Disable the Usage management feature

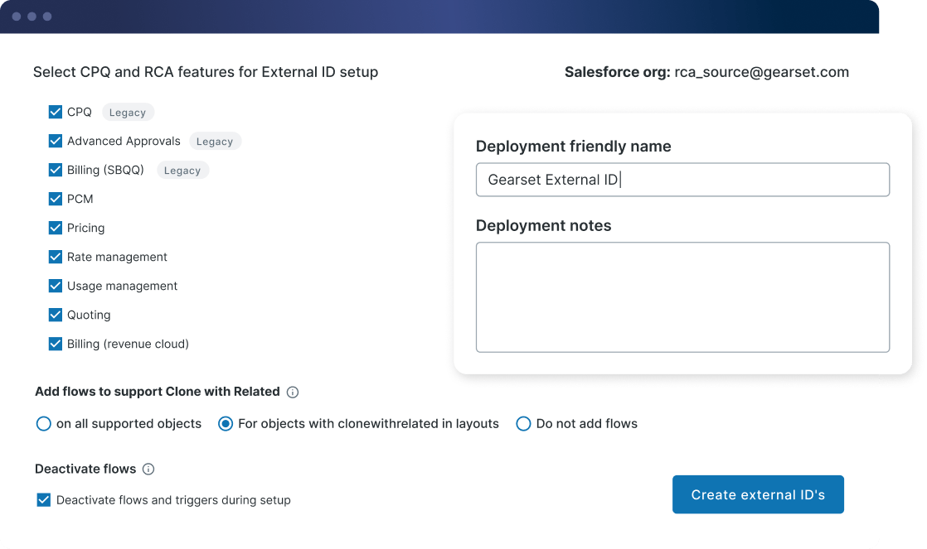[54, 286]
